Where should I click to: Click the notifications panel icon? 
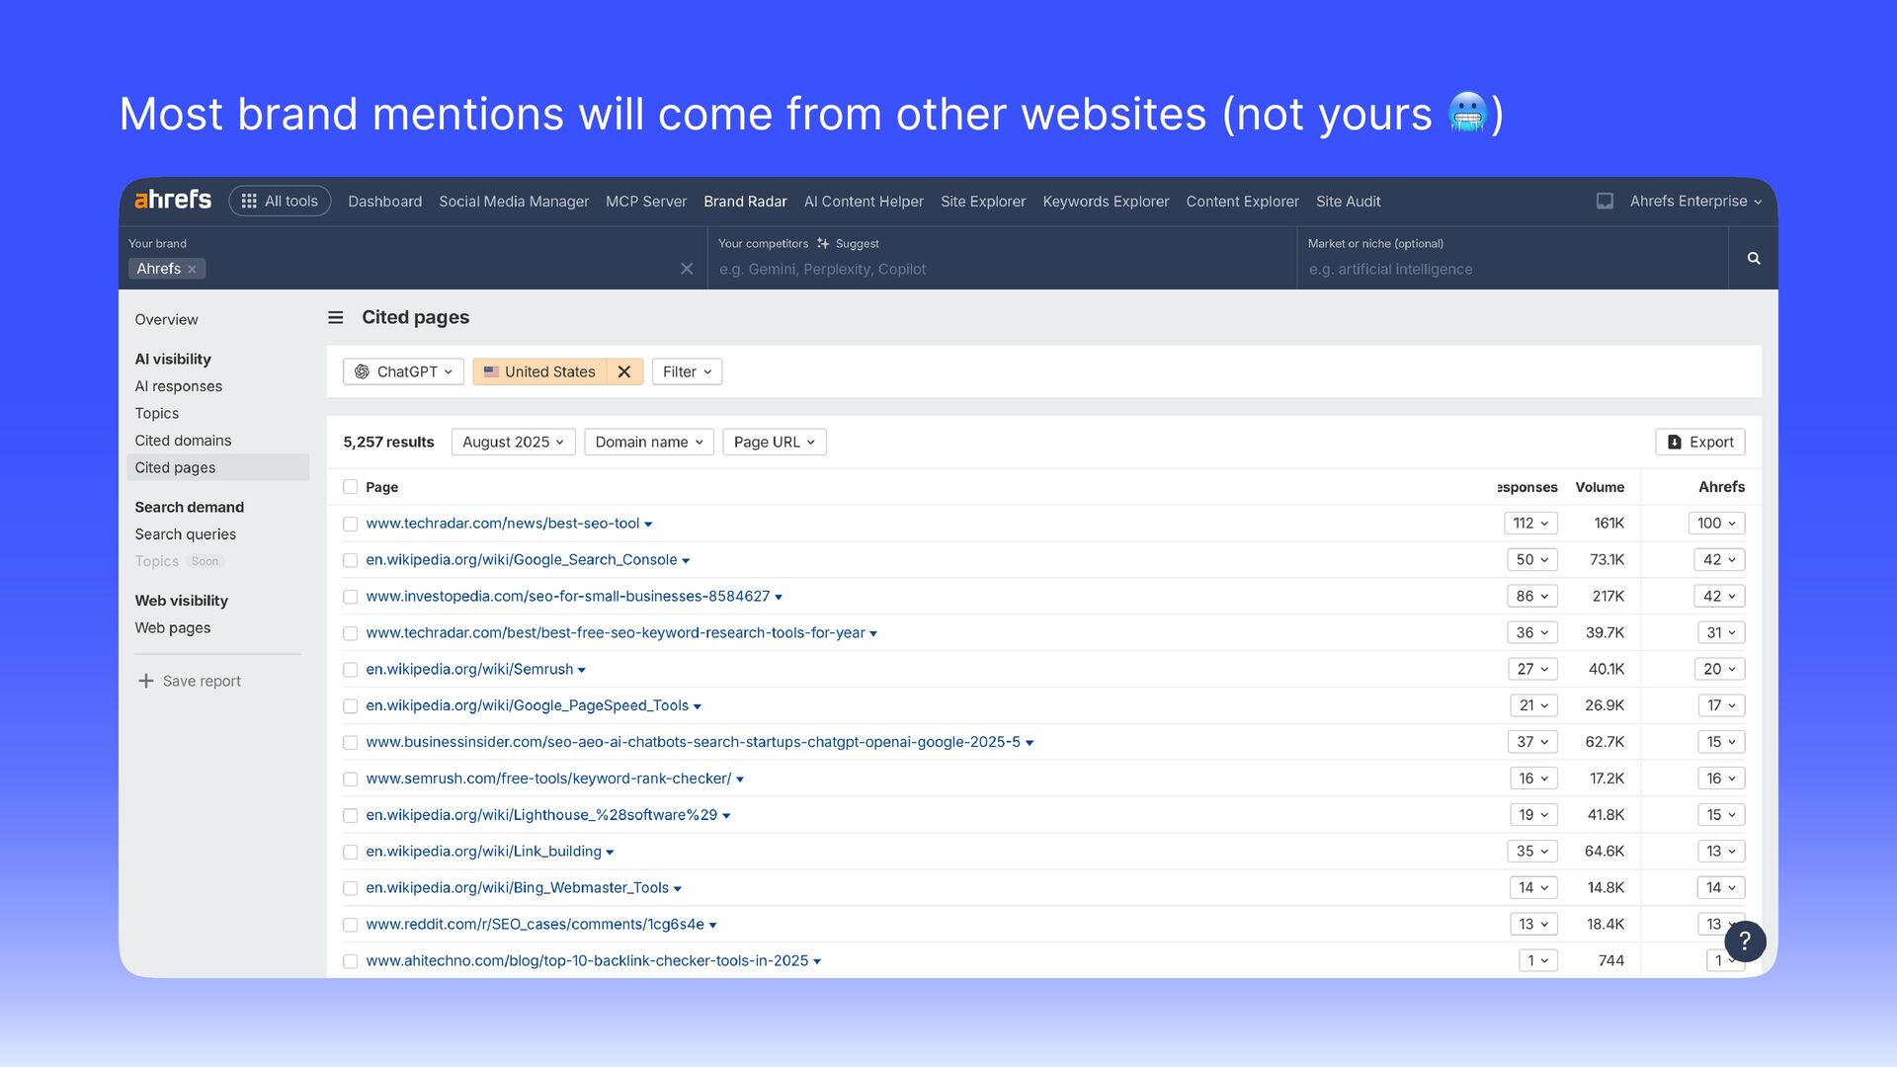coord(1605,202)
